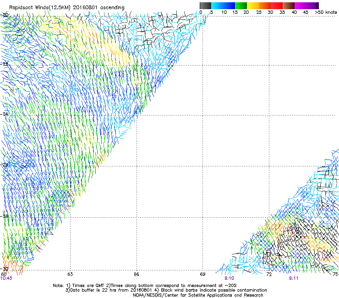Image resolution: width=339 pixels, height=298 pixels.
Task: Click the gray 0-5 knots legend swatch
Action: (x=205, y=6)
